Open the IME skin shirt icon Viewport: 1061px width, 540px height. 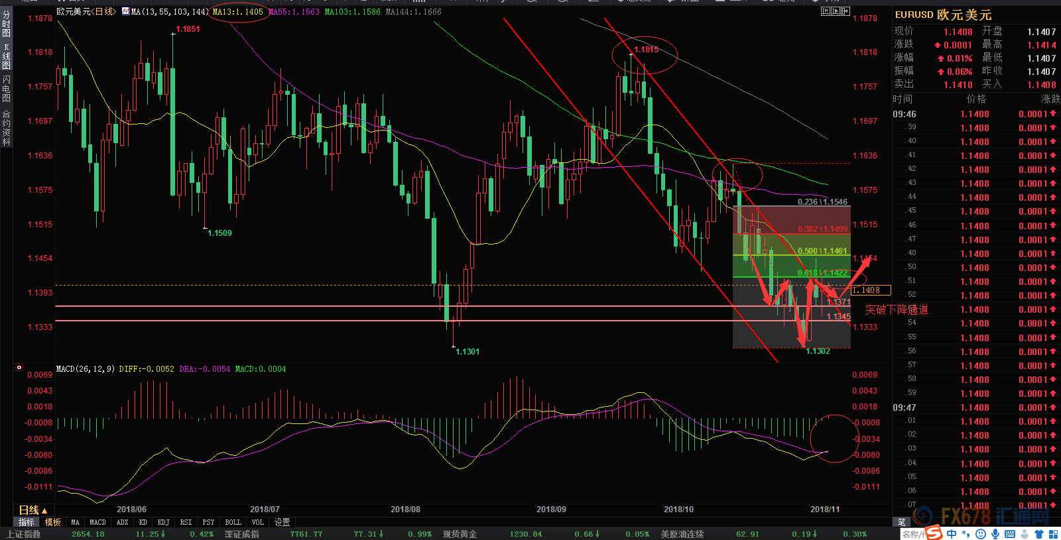pyautogui.click(x=1039, y=534)
